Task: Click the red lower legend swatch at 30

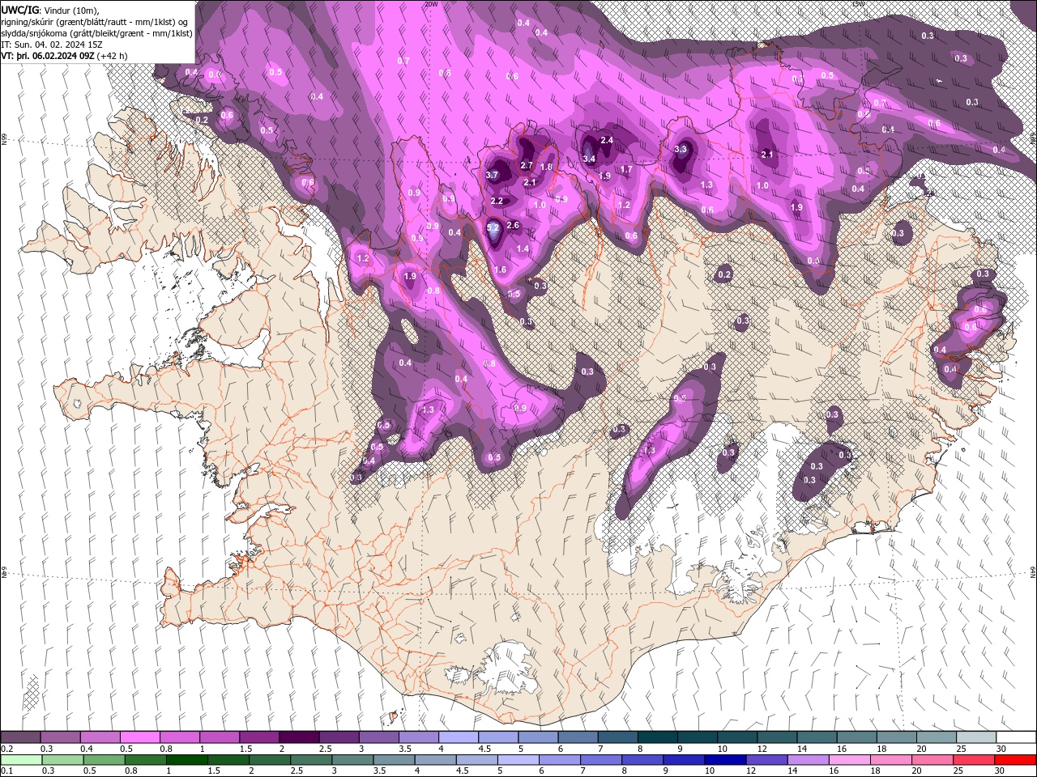Action: (1014, 760)
